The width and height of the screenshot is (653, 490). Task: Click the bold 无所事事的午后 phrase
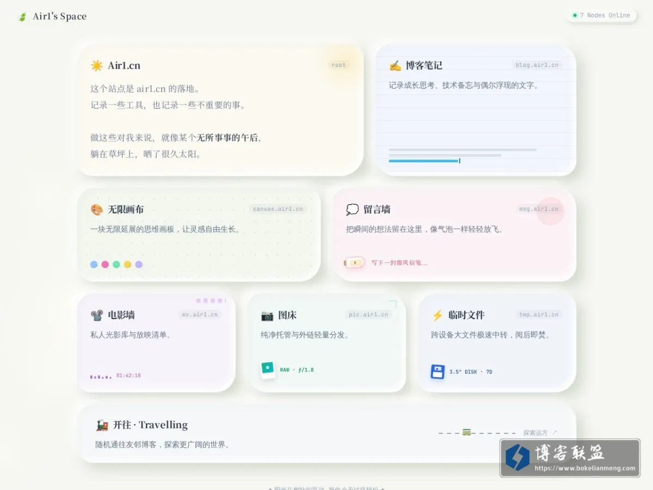point(227,138)
